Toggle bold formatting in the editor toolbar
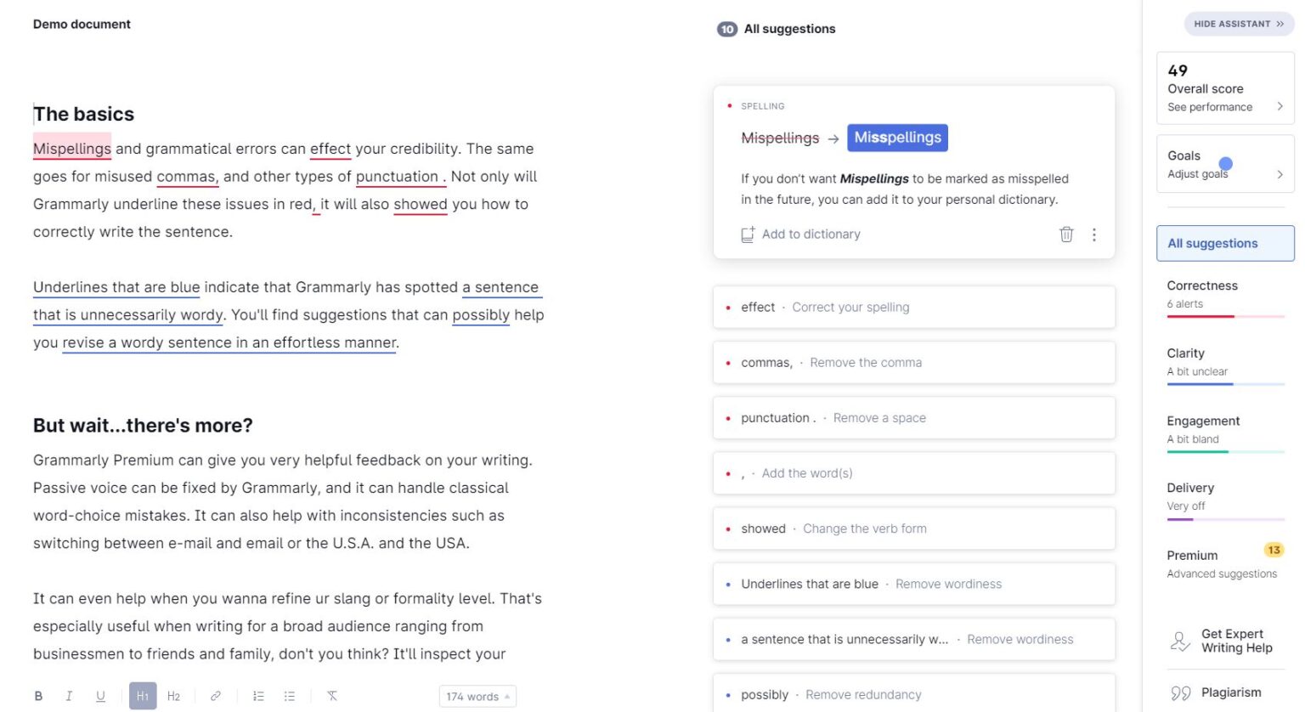Screen dimensions: 1305x712 (38, 696)
